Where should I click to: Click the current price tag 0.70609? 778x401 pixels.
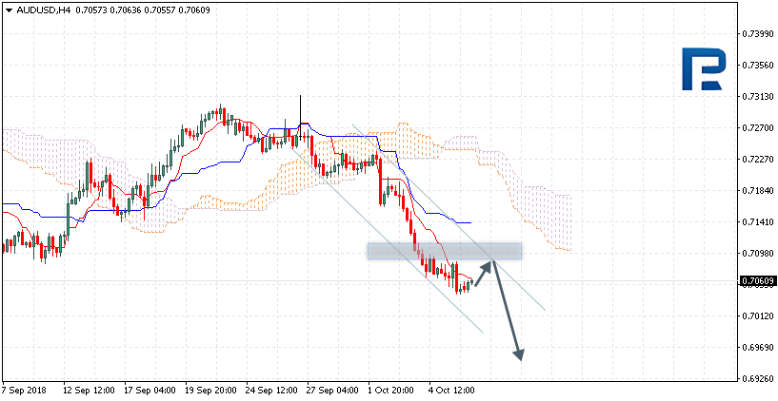[758, 281]
